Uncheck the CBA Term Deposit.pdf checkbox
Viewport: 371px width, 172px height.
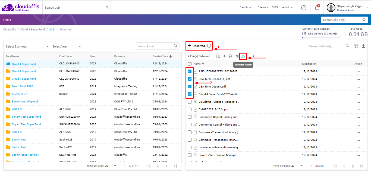click(190, 86)
